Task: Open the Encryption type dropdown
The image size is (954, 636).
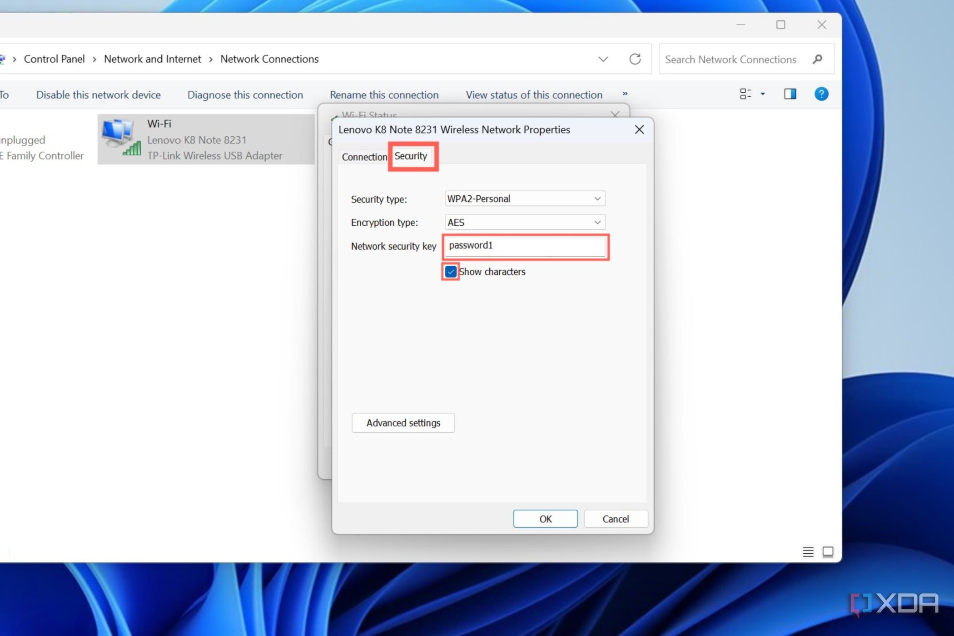Action: coord(597,222)
